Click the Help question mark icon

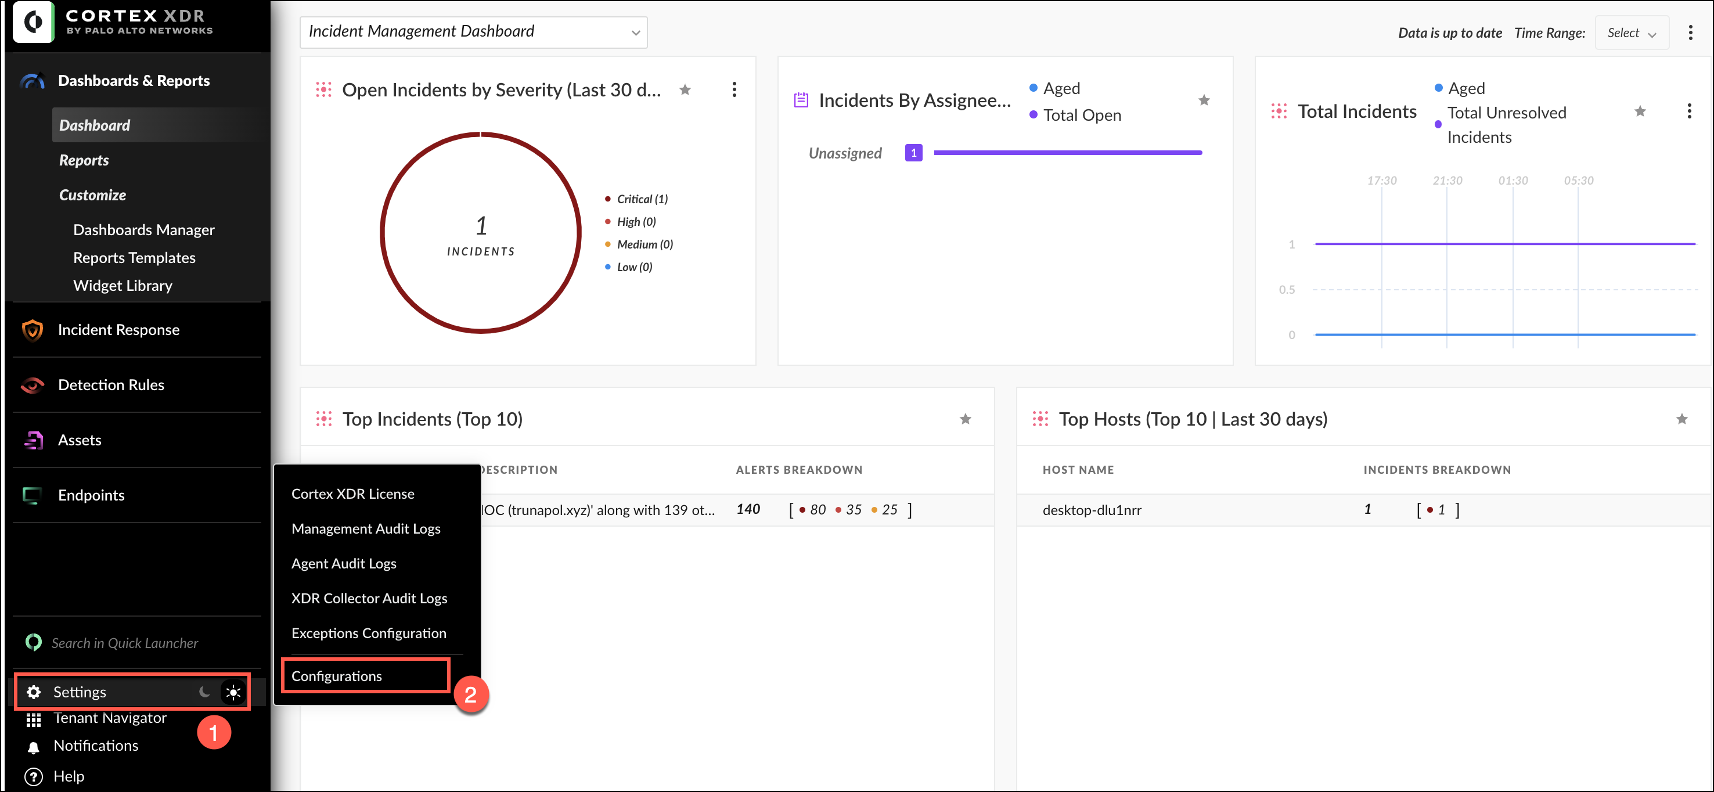point(33,776)
